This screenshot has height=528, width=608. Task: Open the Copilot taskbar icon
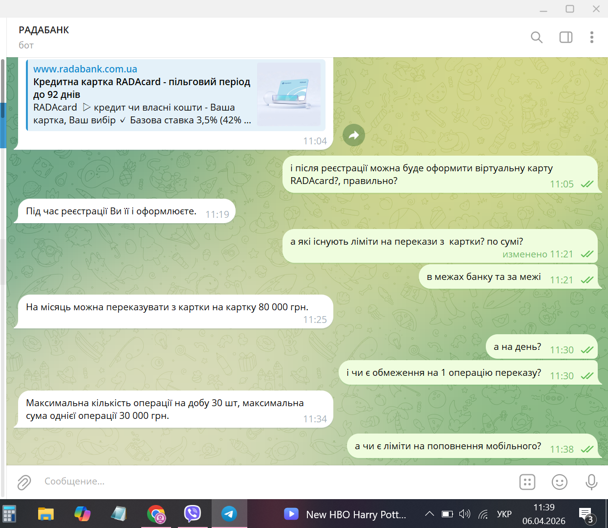82,514
